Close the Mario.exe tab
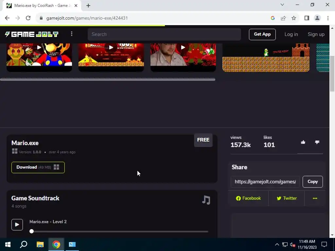 click(76, 6)
